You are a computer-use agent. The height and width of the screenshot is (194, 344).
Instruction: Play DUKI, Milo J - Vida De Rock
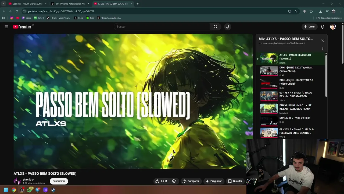[x=291, y=121]
